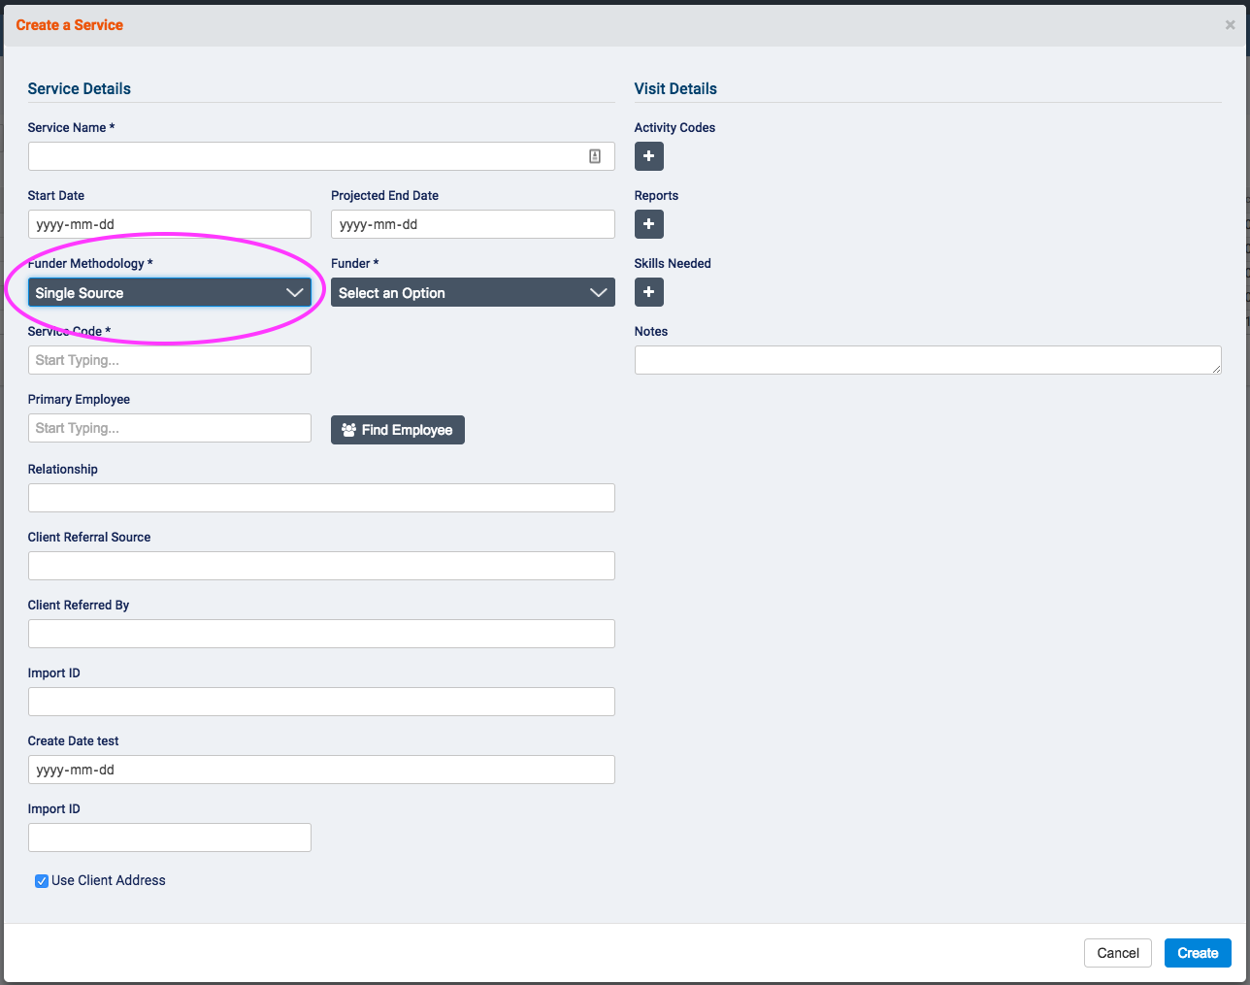Uncheck the Use Client Address checkbox
Screen dimensions: 1250x985
point(42,881)
